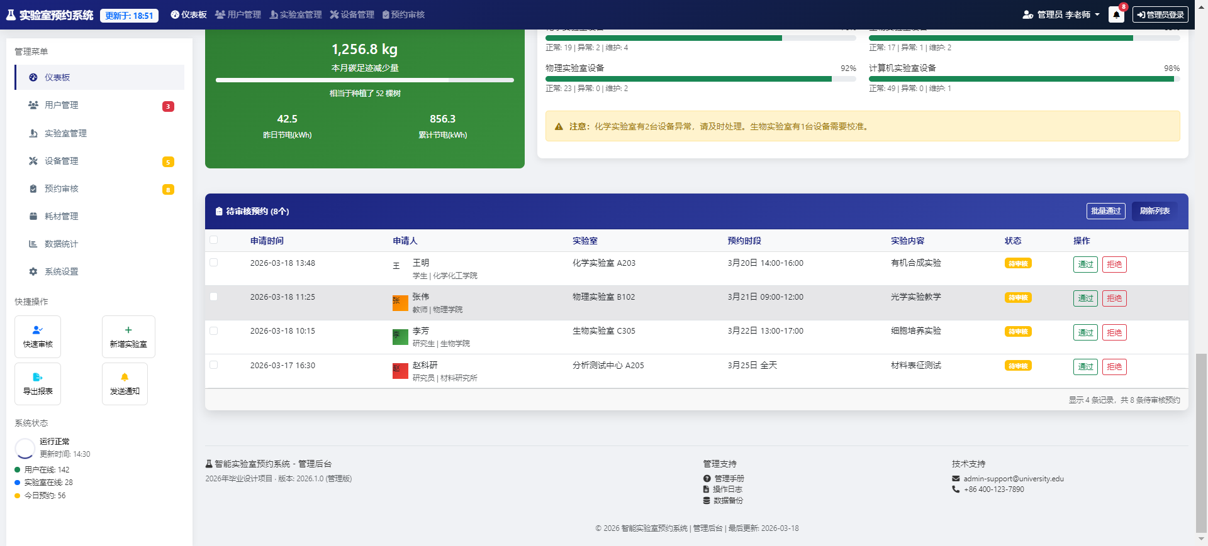1208x546 pixels.
Task: Click the 新增实验室 plus icon
Action: tap(128, 330)
